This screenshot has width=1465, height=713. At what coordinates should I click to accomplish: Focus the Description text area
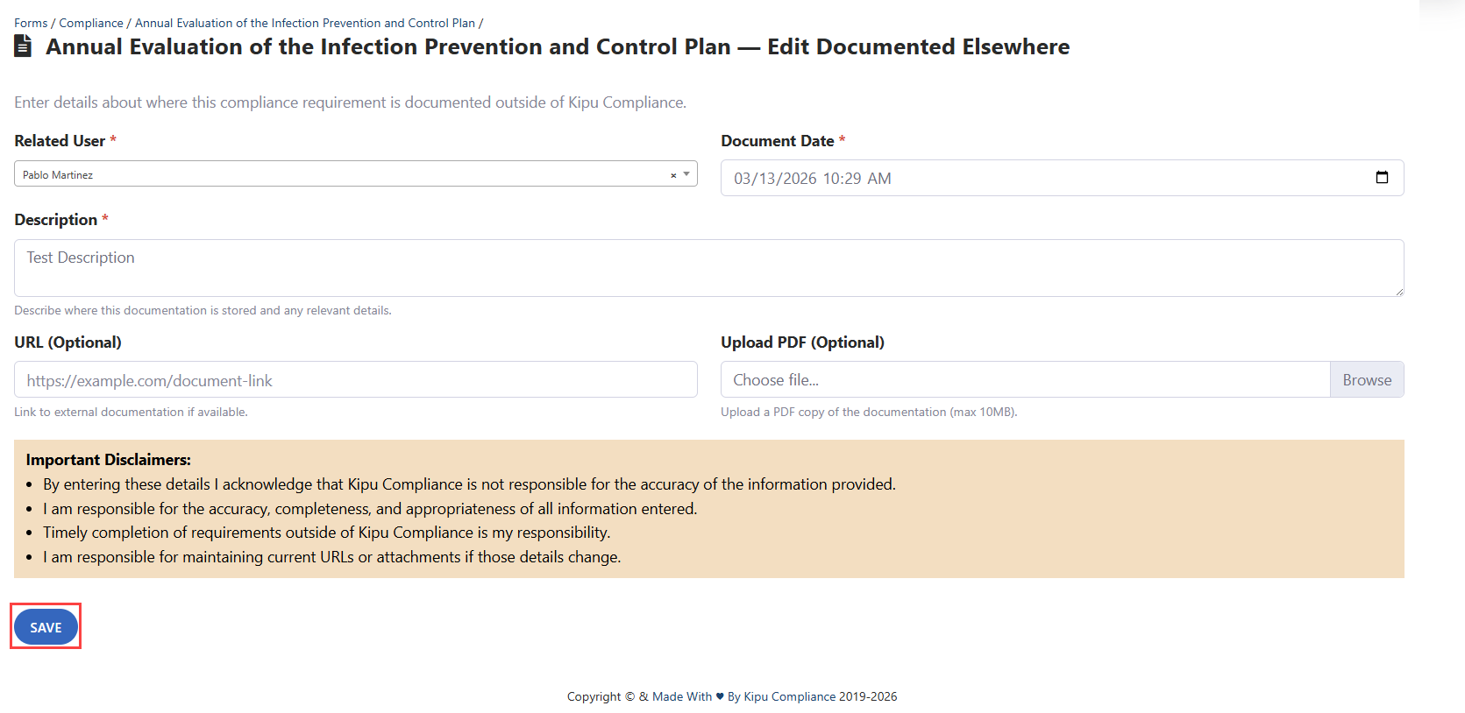pos(708,268)
